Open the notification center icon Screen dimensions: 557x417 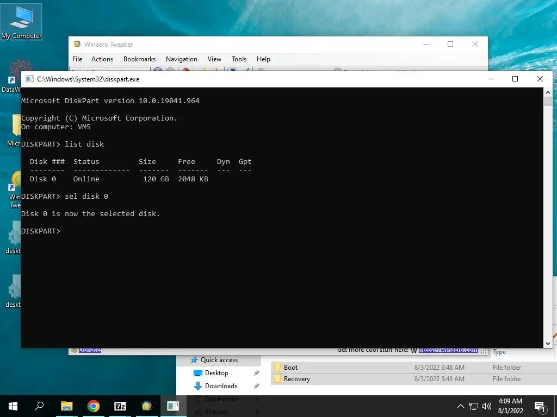click(x=540, y=406)
